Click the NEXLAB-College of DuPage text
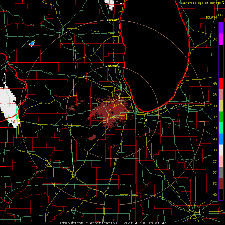 tap(199, 3)
